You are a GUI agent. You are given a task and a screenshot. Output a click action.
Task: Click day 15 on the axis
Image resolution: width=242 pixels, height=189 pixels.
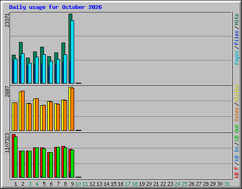coord(113,184)
